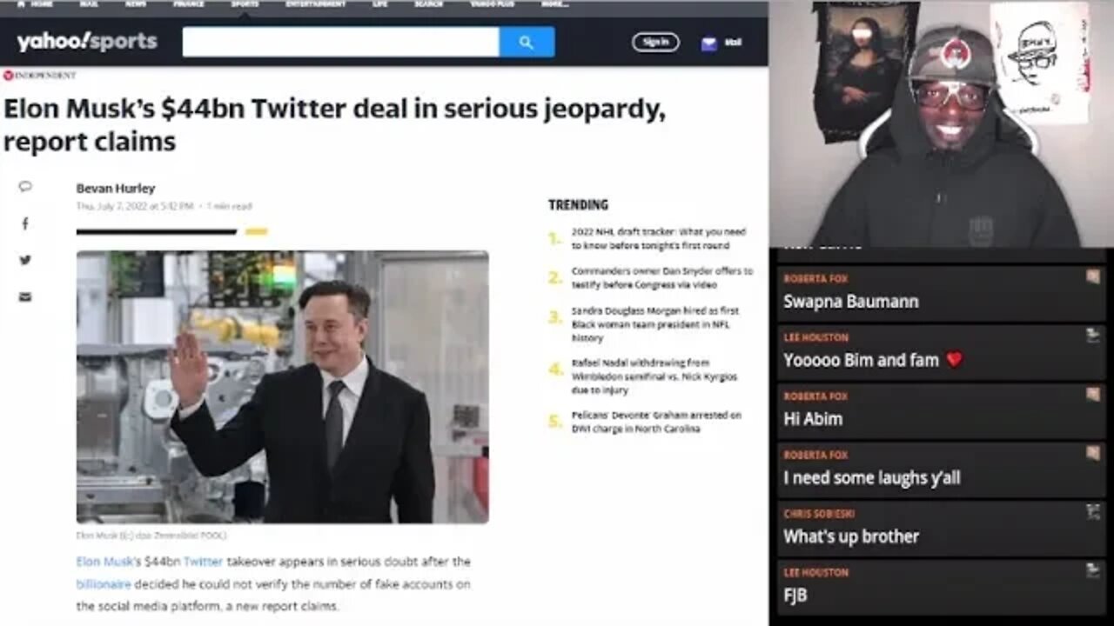This screenshot has height=626, width=1114.
Task: Click the blue search magnifier button
Action: [527, 42]
